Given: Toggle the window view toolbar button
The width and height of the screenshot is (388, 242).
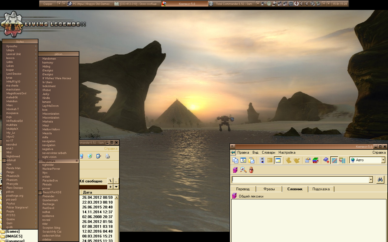Looking at the screenshot, I should 278,160.
